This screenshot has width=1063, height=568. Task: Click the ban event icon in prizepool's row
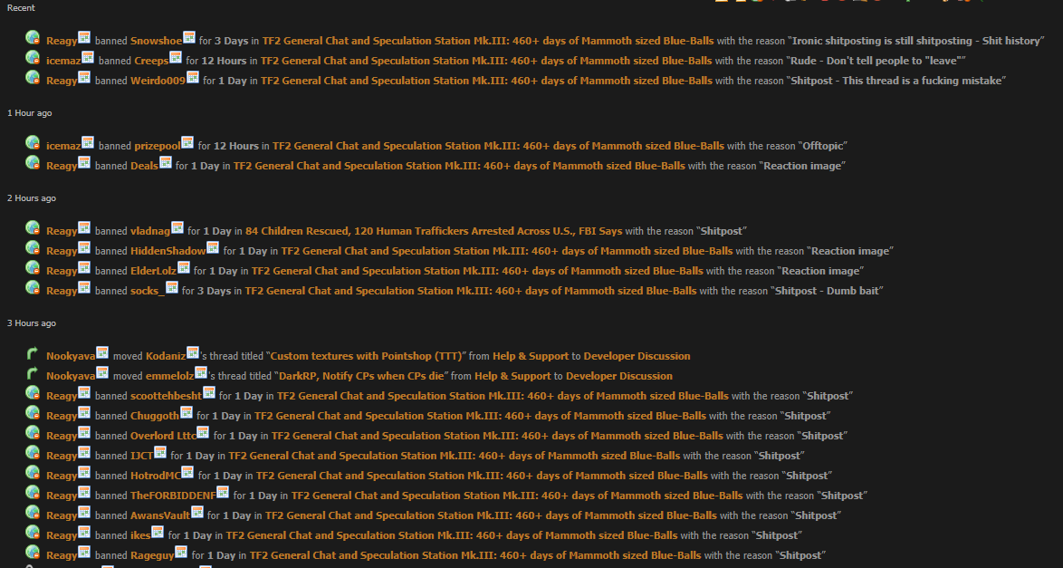pos(33,143)
